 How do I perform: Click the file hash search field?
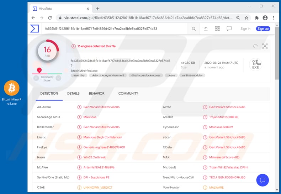[115, 29]
